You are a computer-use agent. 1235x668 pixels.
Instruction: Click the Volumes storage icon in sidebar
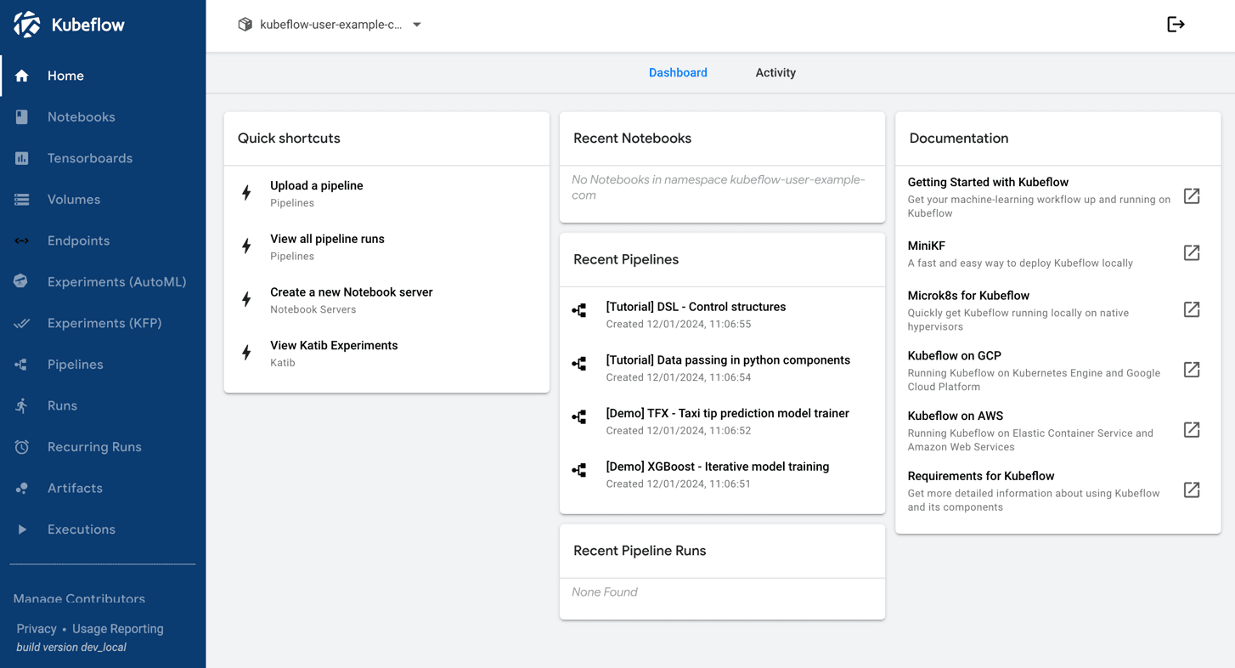(x=22, y=200)
